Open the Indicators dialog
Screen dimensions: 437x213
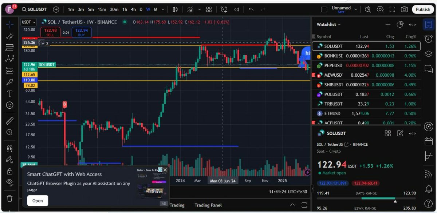[191, 9]
